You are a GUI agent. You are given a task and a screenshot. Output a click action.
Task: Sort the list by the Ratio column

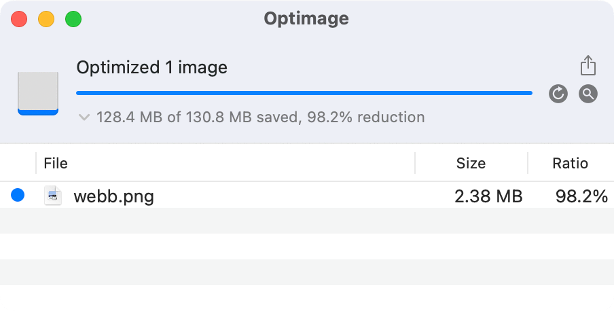pyautogui.click(x=570, y=163)
